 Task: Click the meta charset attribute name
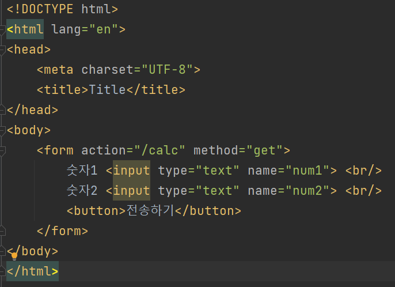coord(108,70)
